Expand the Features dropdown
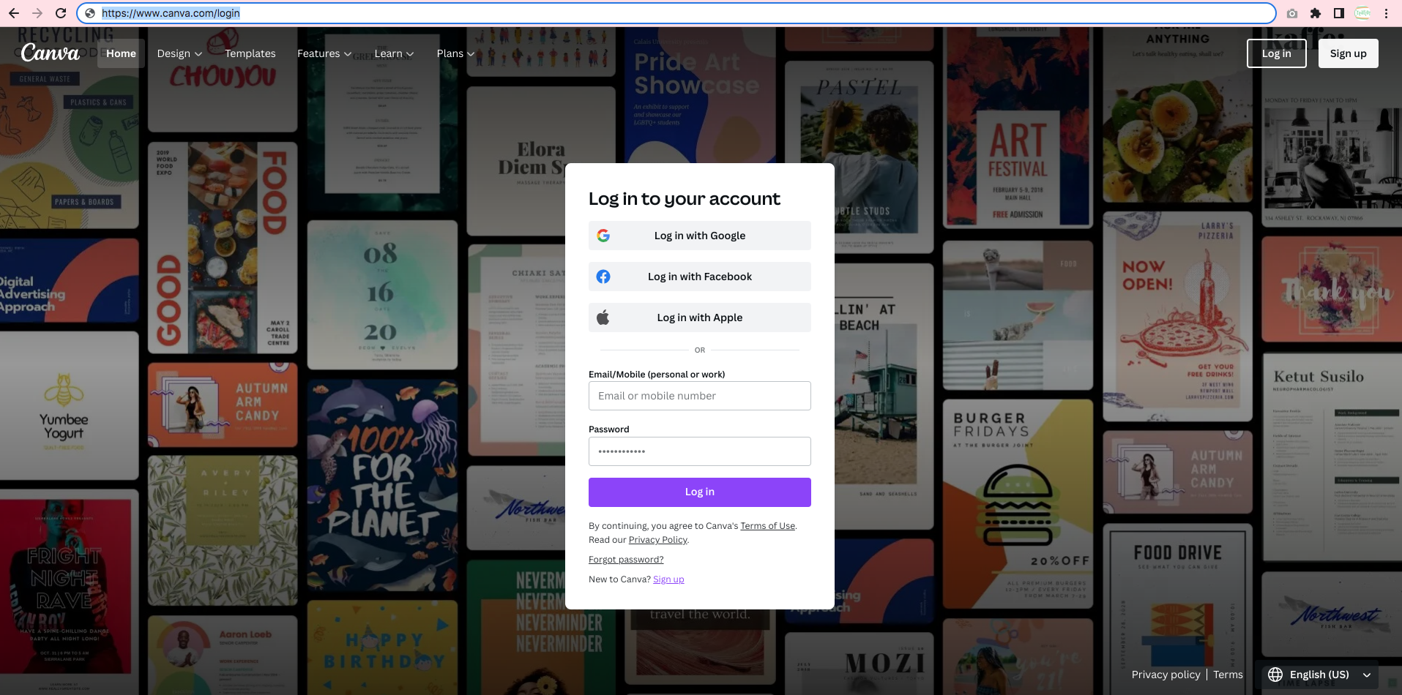 click(x=324, y=53)
